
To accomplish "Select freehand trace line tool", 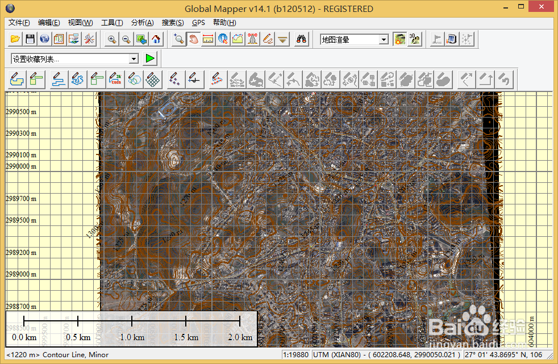I will pyautogui.click(x=78, y=80).
